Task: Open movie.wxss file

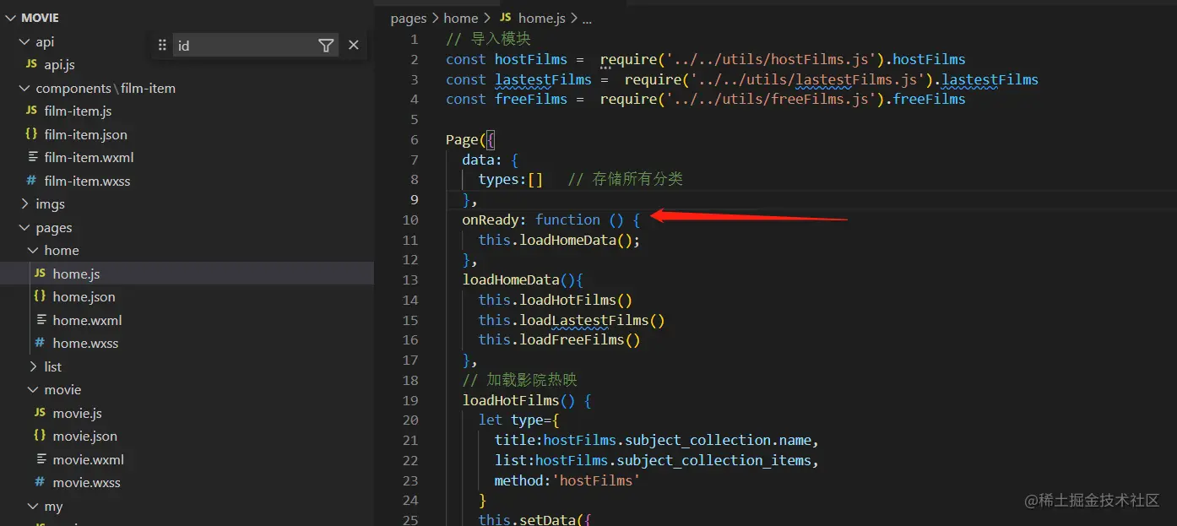Action: pos(86,483)
